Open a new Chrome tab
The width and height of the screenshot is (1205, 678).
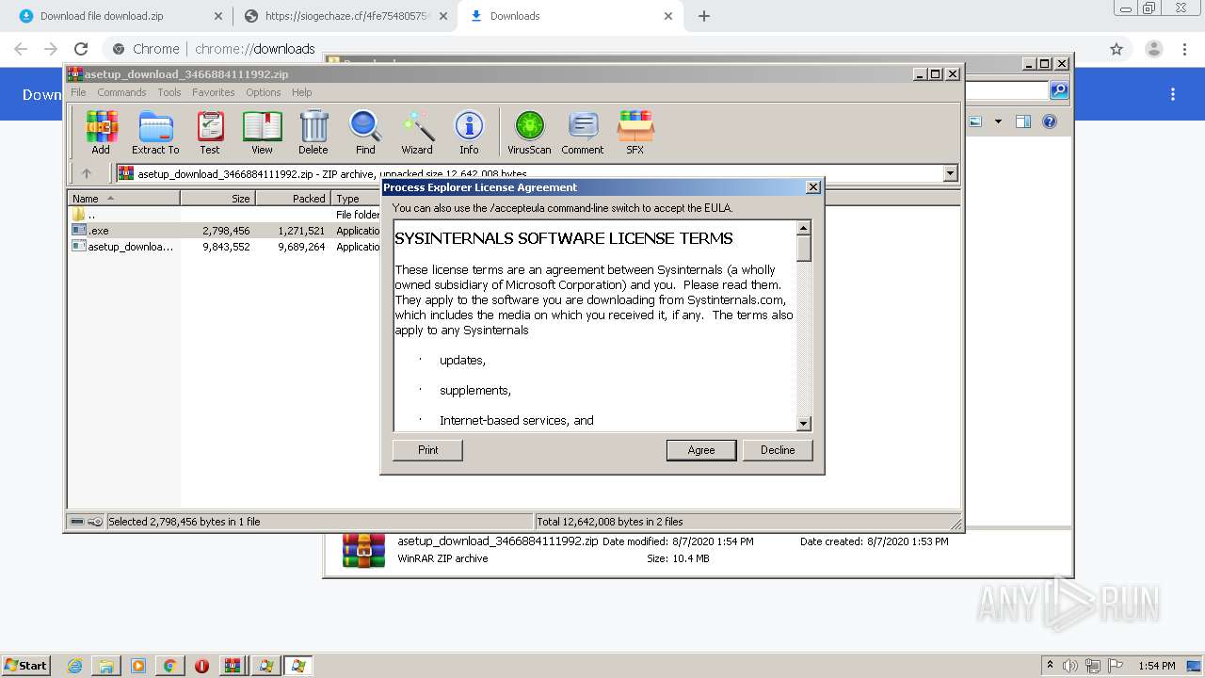click(x=704, y=16)
